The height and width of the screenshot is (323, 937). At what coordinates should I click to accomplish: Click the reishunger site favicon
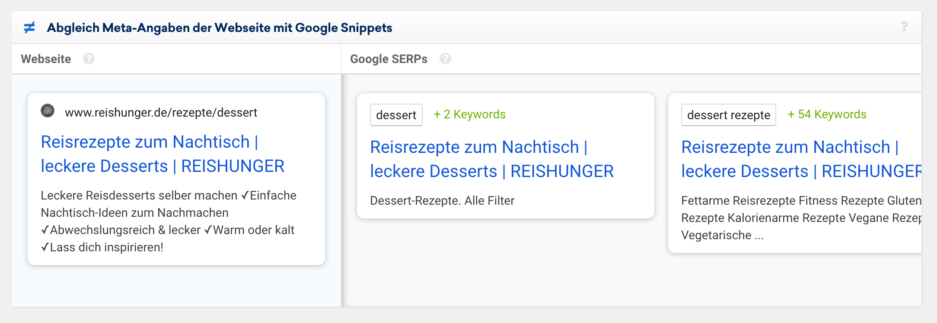(x=48, y=111)
